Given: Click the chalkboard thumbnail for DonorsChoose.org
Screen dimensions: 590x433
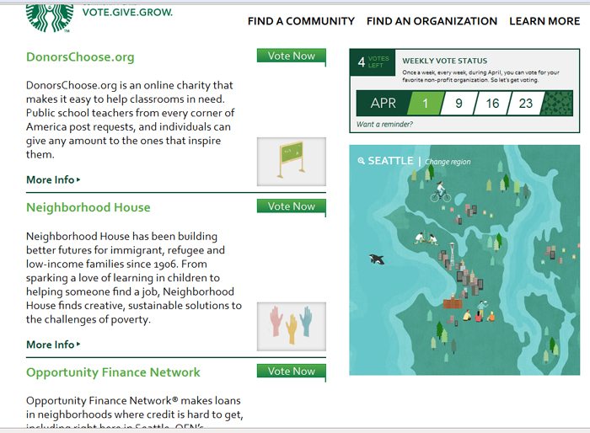Looking at the screenshot, I should tap(292, 162).
